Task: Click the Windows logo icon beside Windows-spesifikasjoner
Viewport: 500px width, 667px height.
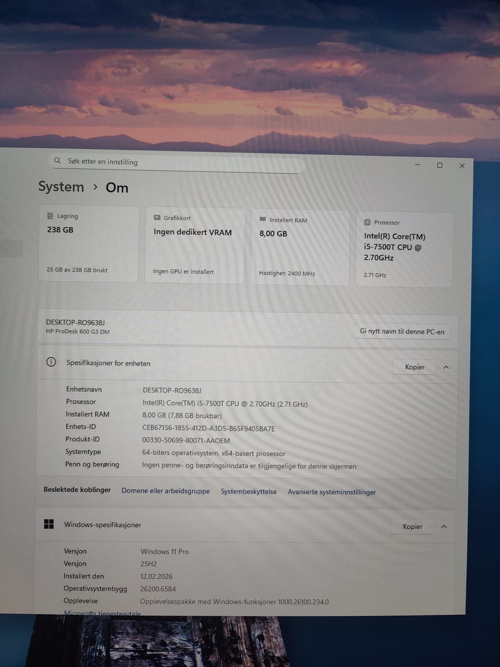Action: [x=49, y=524]
